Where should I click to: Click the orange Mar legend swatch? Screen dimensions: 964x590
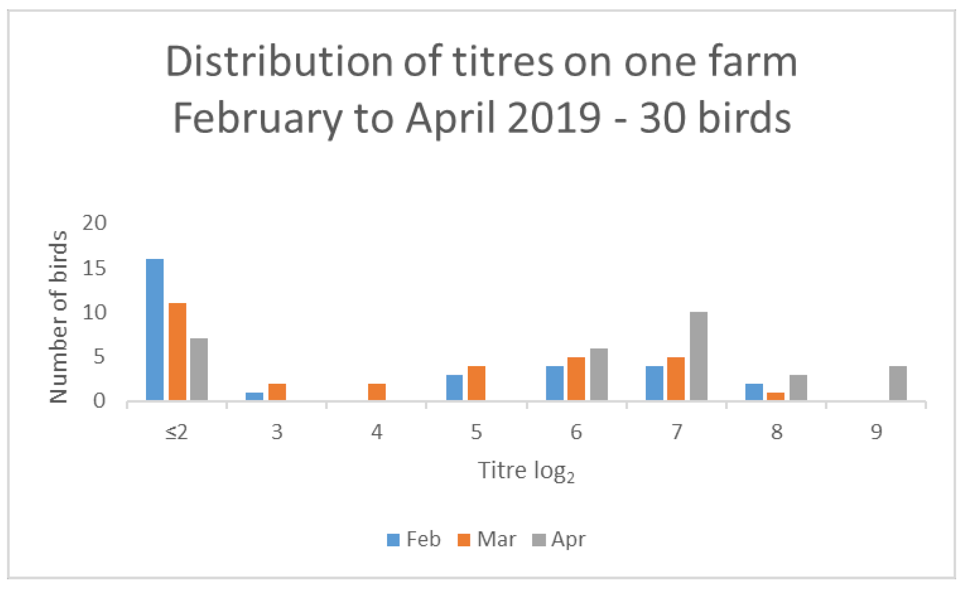464,540
